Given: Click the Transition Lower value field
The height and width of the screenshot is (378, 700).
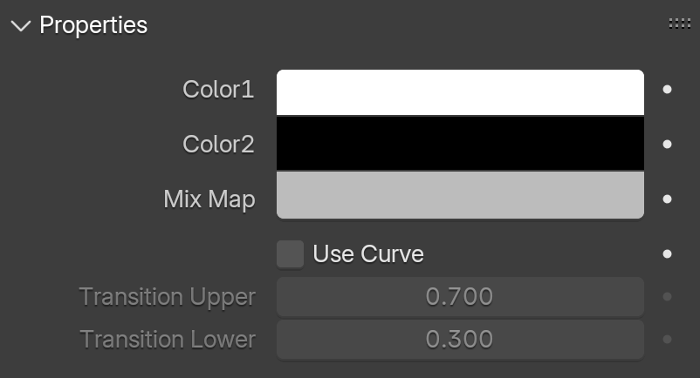Looking at the screenshot, I should 460,340.
